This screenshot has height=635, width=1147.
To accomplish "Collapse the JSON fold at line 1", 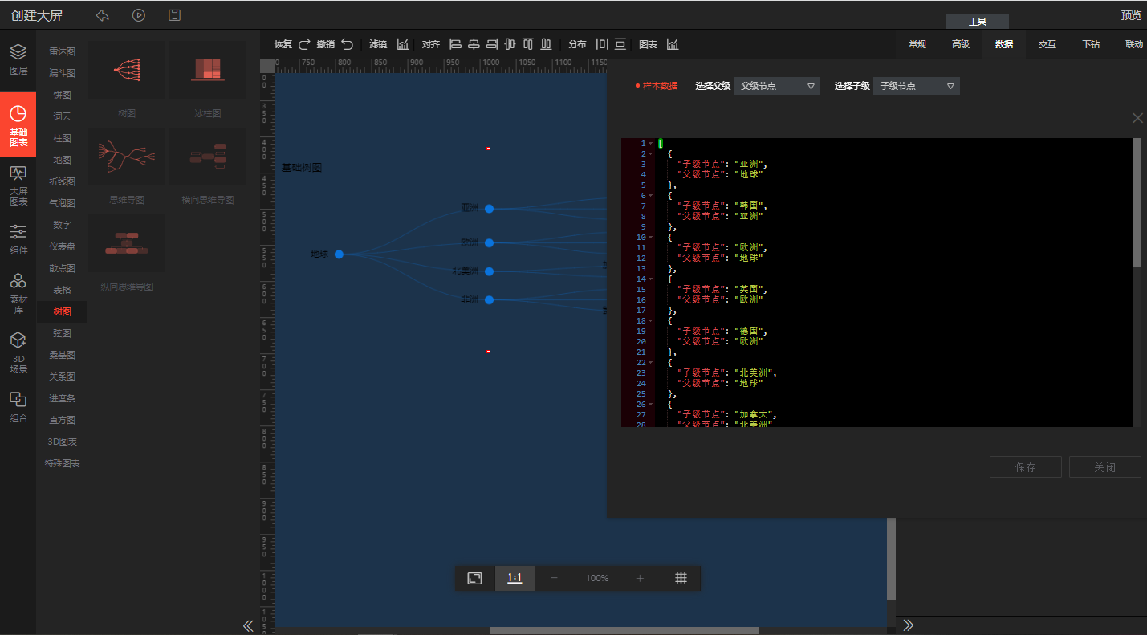I will (x=650, y=144).
